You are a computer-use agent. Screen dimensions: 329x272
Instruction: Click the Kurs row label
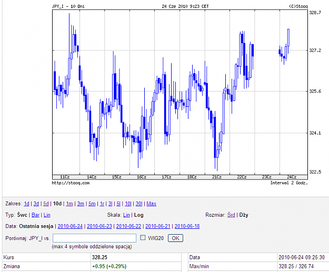(8, 257)
